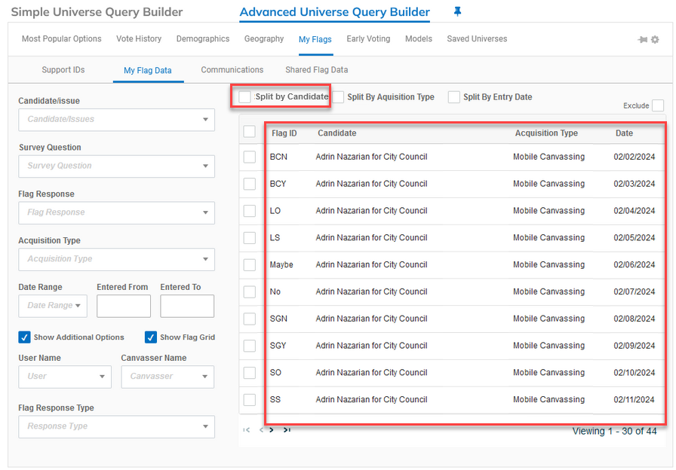
Task: Click date 02/11/2024 cell
Action: [634, 399]
